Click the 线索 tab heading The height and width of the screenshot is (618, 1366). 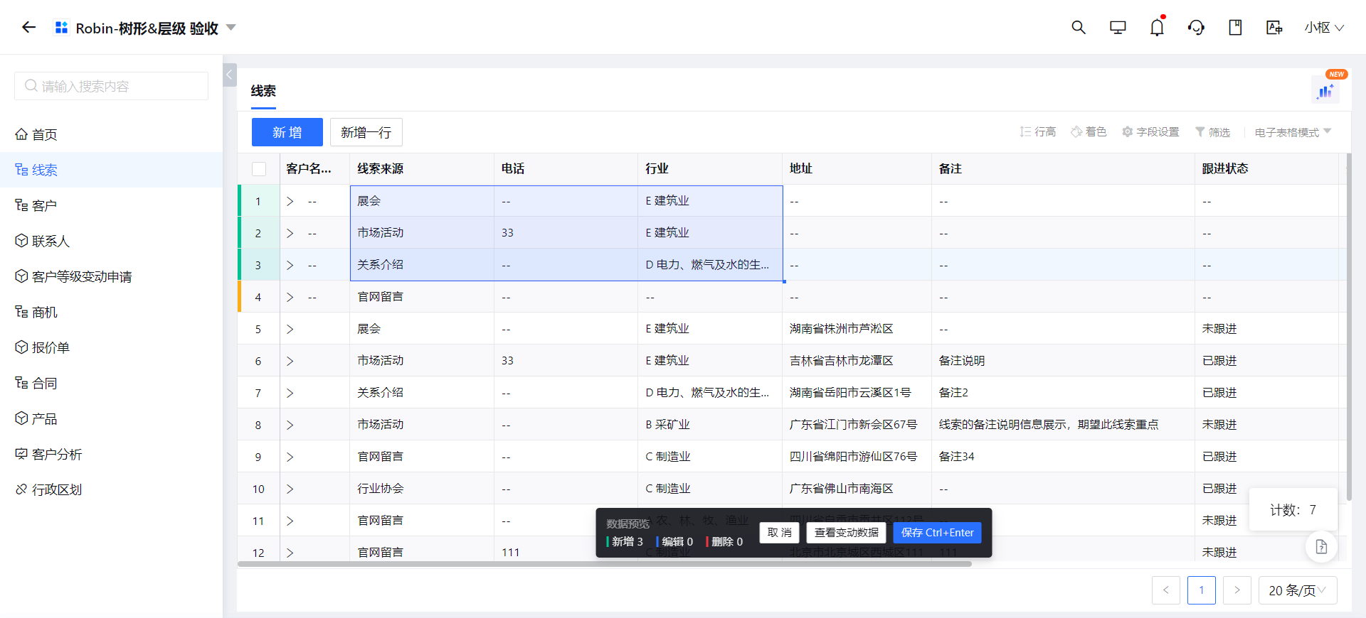pos(263,91)
